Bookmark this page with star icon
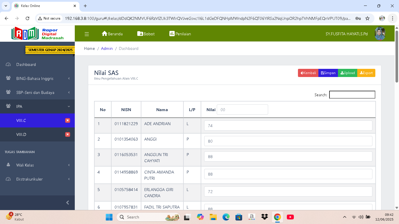Screen dimensions: 399x224 367,18
